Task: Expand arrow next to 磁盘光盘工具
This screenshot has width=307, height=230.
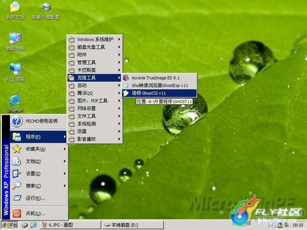Action: 119,47
